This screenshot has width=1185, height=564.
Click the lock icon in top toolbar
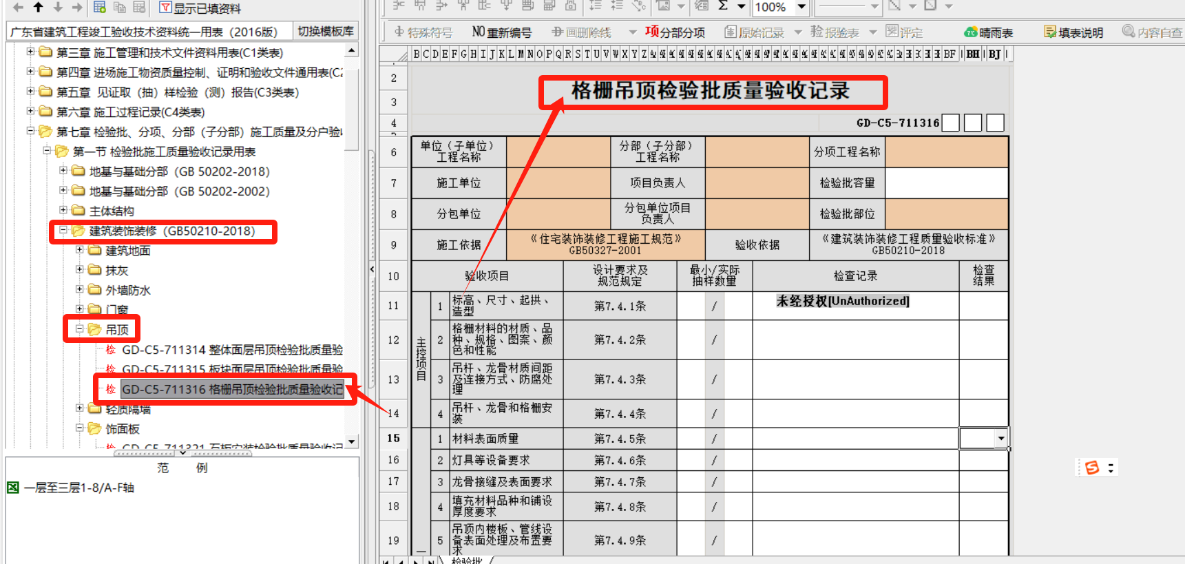click(571, 6)
